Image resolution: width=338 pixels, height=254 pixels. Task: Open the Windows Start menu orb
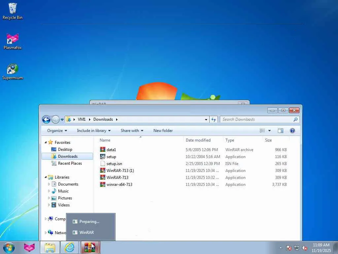click(9, 247)
